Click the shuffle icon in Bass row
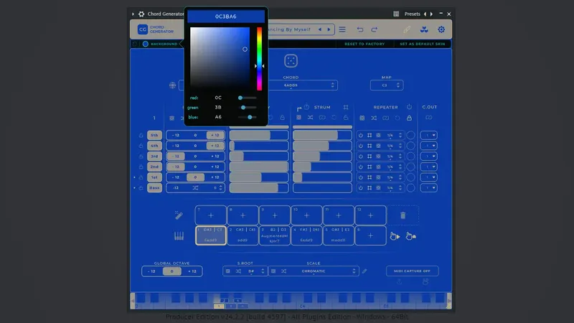Viewport: 574px width, 323px height. [195, 188]
